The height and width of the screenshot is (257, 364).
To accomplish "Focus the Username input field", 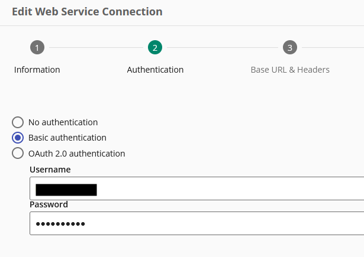I will pos(197,188).
